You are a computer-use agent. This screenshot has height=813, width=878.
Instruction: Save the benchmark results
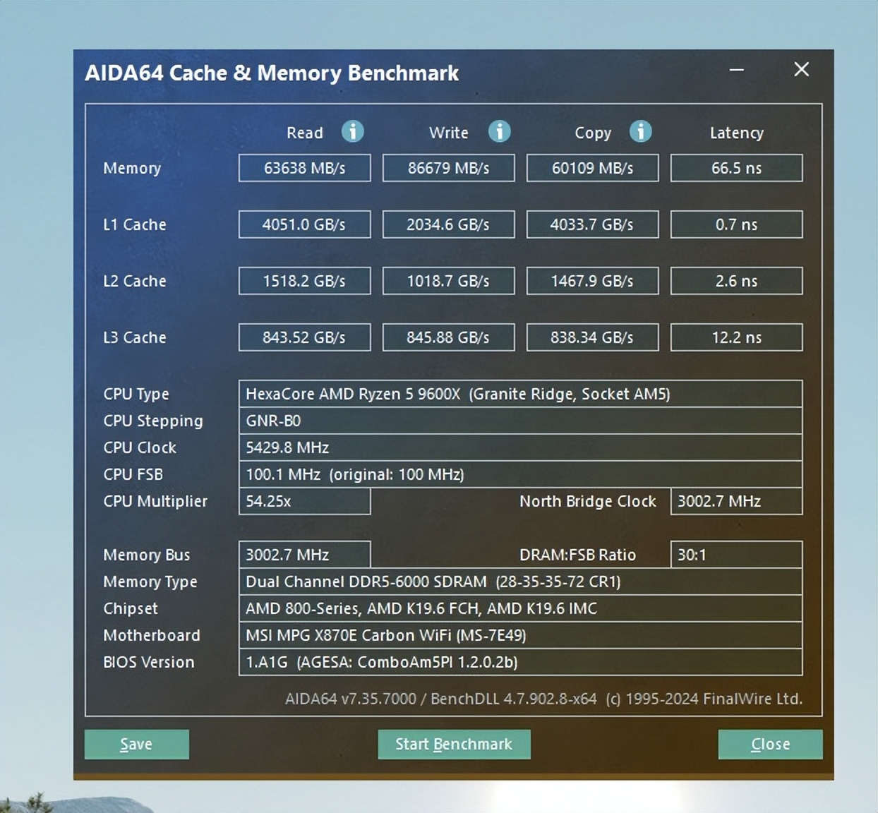136,744
